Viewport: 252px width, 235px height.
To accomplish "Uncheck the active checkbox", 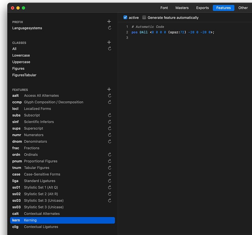I will click(x=125, y=18).
